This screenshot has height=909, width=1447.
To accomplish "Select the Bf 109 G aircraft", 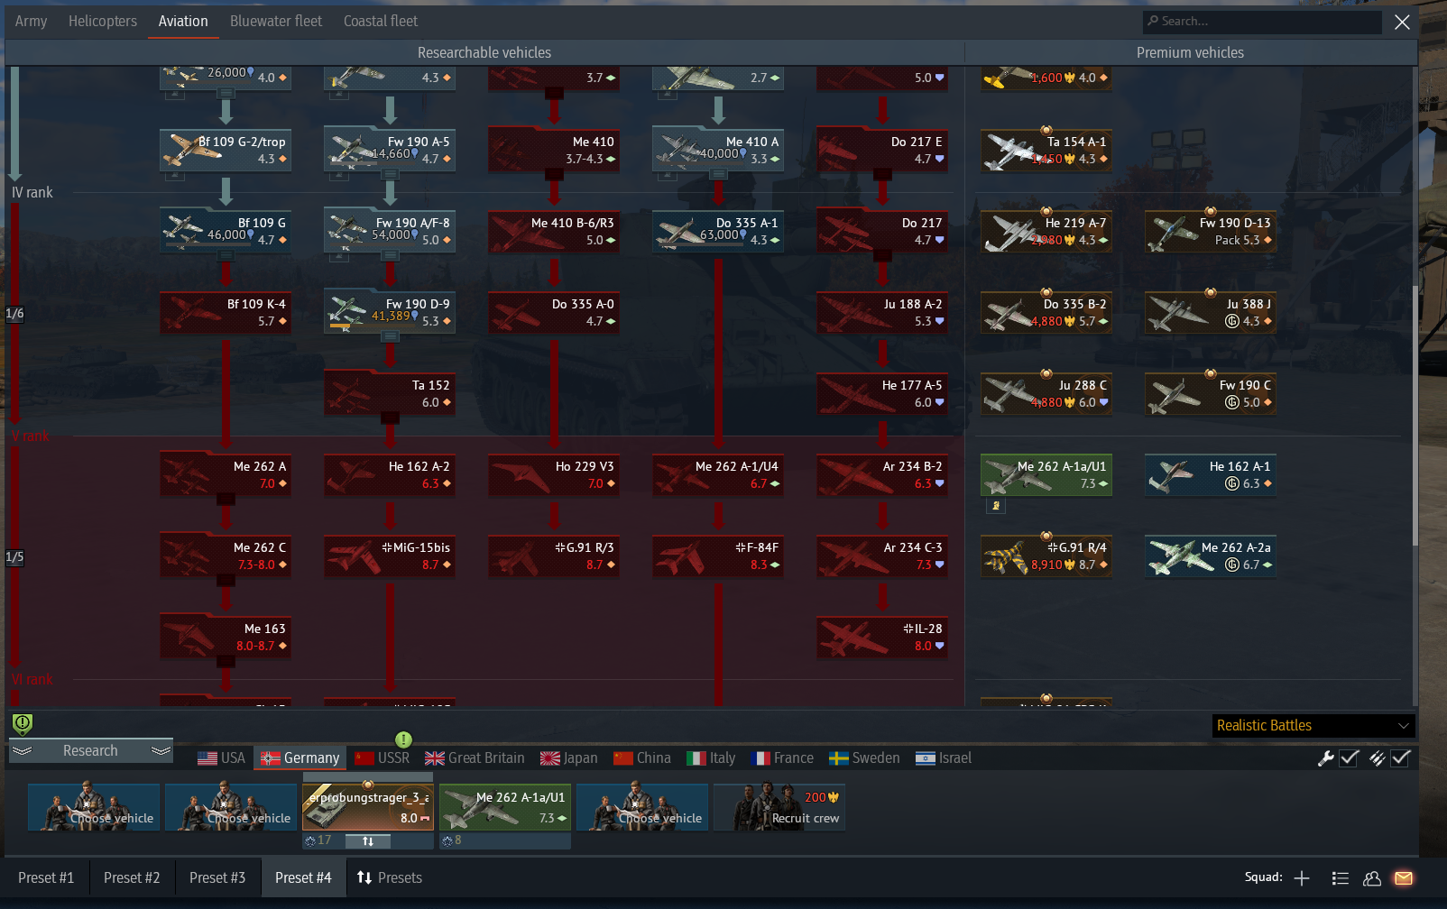I will click(226, 231).
